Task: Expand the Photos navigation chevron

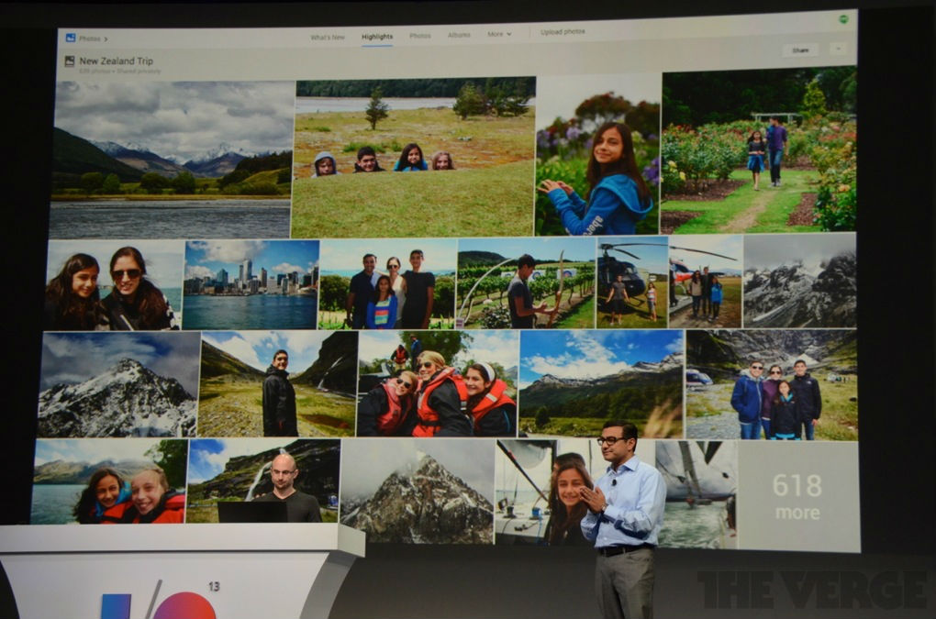Action: point(106,39)
